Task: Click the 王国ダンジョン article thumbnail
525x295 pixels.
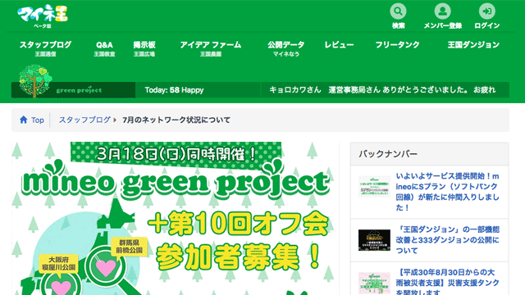Action: click(374, 240)
